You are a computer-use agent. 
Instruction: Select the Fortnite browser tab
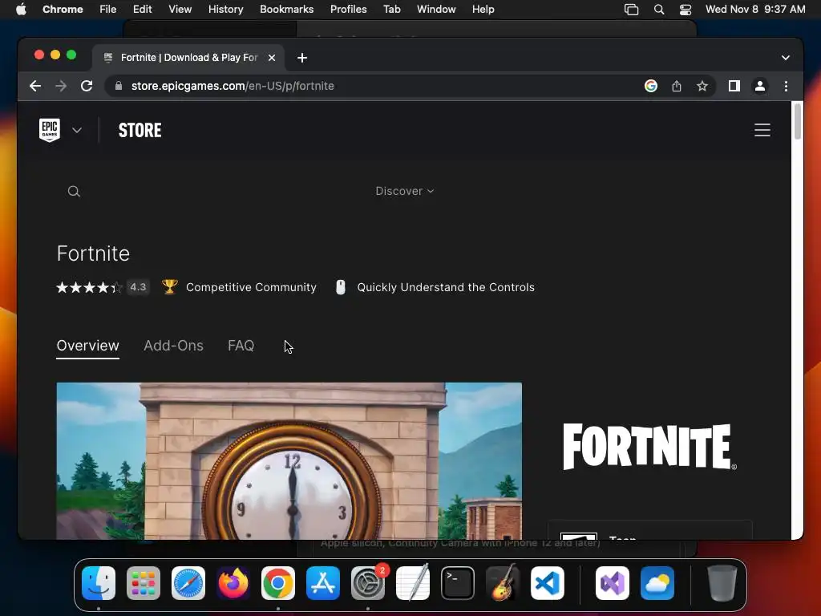[x=188, y=58]
